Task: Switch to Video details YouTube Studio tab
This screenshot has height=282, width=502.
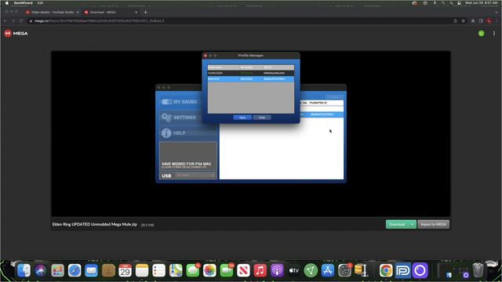Action: [53, 13]
